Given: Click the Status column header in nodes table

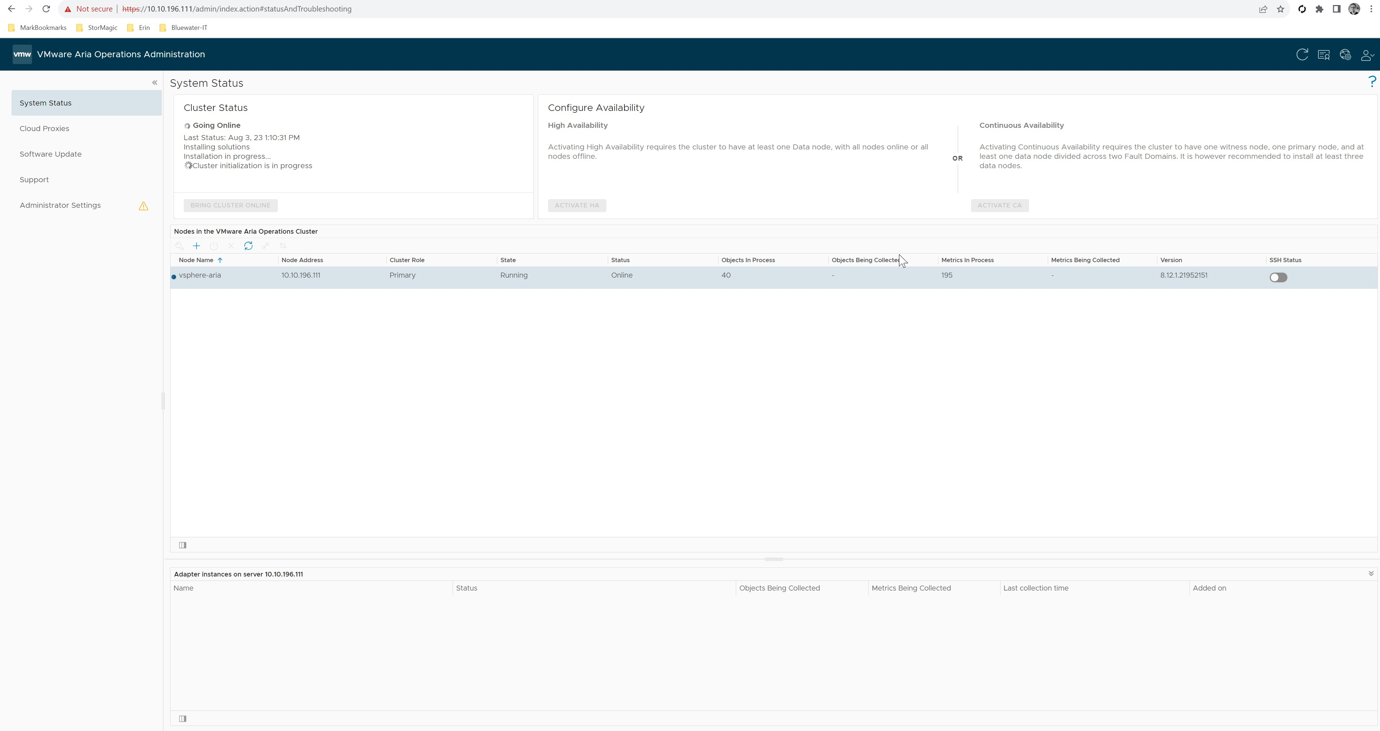Looking at the screenshot, I should pyautogui.click(x=620, y=260).
